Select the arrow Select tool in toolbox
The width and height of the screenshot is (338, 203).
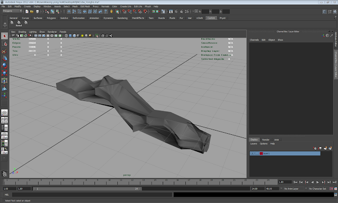click(x=4, y=36)
